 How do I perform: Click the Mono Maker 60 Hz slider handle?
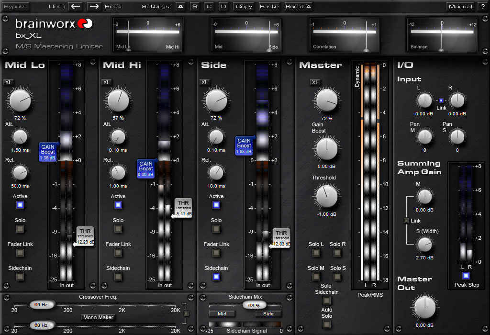click(x=42, y=325)
